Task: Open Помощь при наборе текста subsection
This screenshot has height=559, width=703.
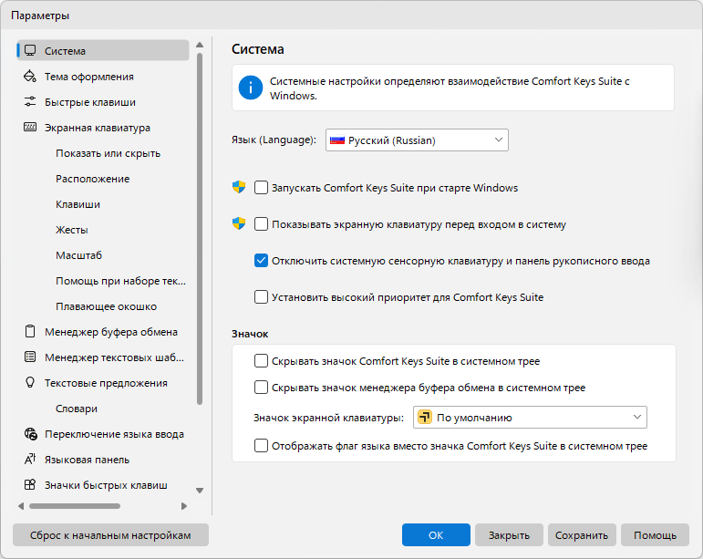Action: (120, 281)
